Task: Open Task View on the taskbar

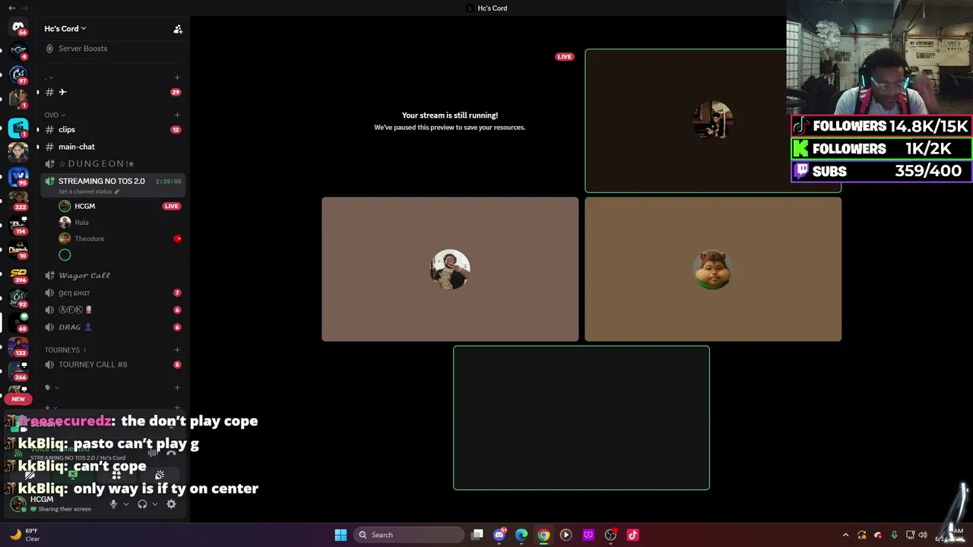Action: point(477,535)
